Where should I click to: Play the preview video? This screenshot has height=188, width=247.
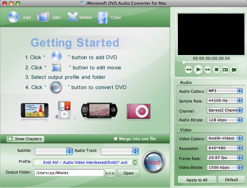tap(198, 69)
